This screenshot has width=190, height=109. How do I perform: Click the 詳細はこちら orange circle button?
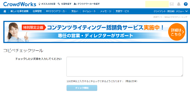tap(177, 32)
